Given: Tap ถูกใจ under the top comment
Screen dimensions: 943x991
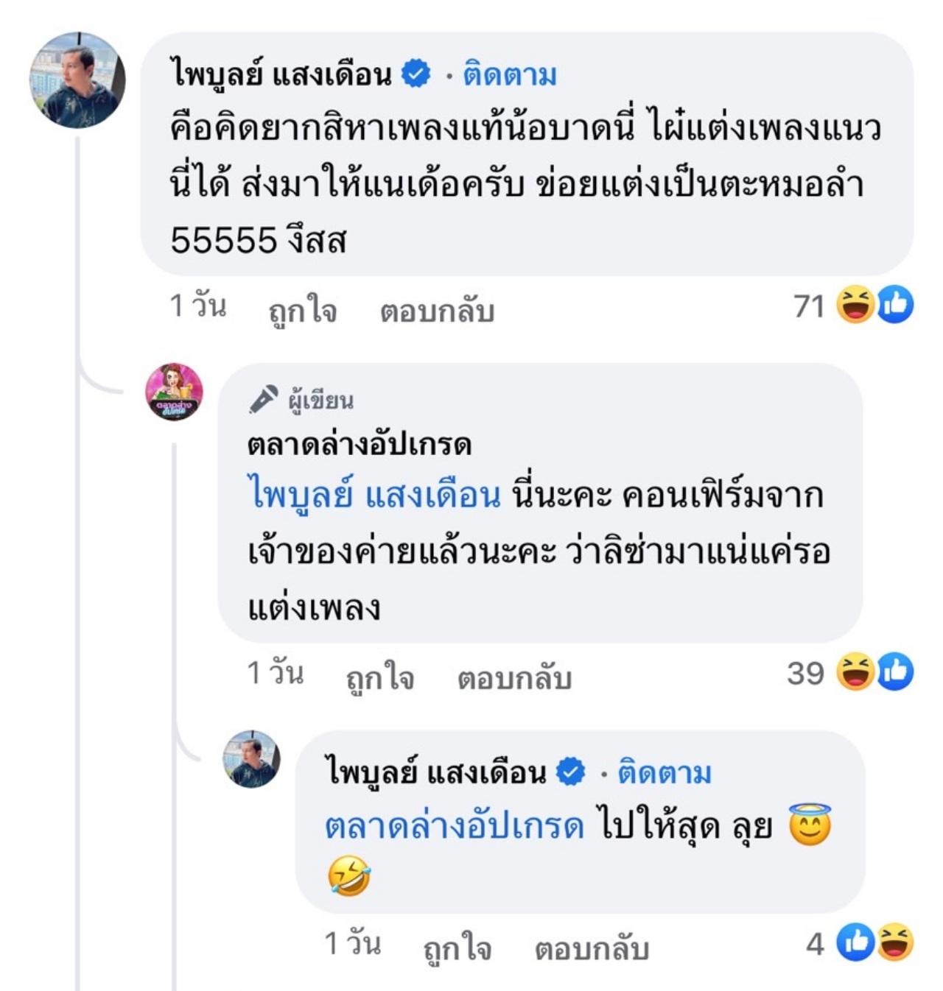Looking at the screenshot, I should (x=303, y=311).
